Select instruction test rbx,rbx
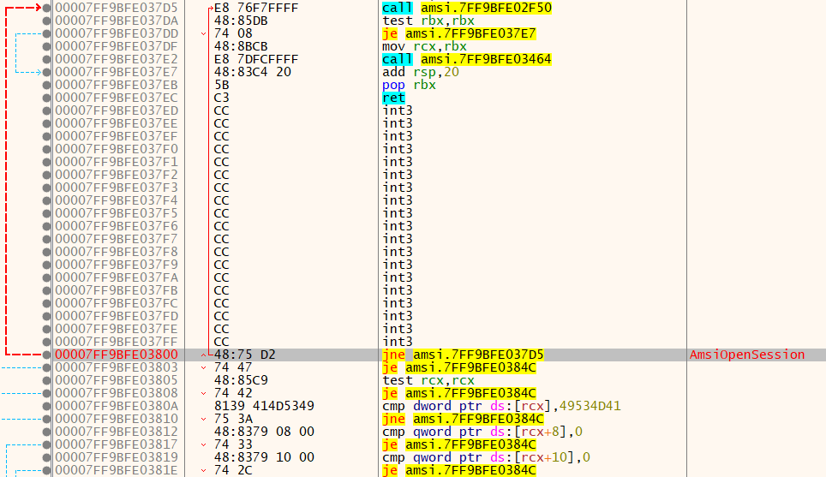 [x=428, y=21]
